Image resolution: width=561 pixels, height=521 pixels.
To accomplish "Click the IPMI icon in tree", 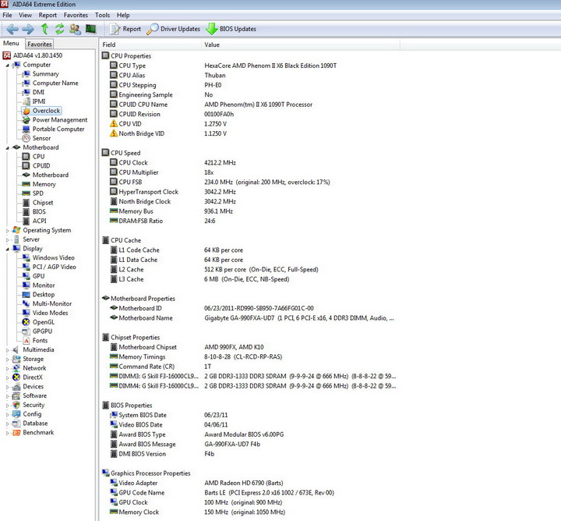I will pyautogui.click(x=26, y=101).
